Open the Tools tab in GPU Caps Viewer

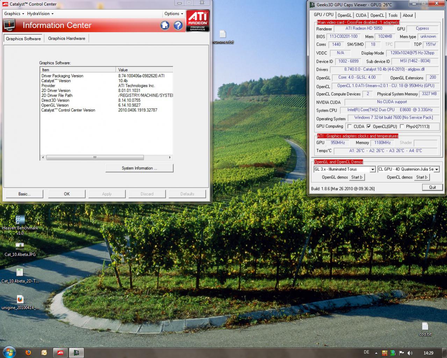point(393,15)
